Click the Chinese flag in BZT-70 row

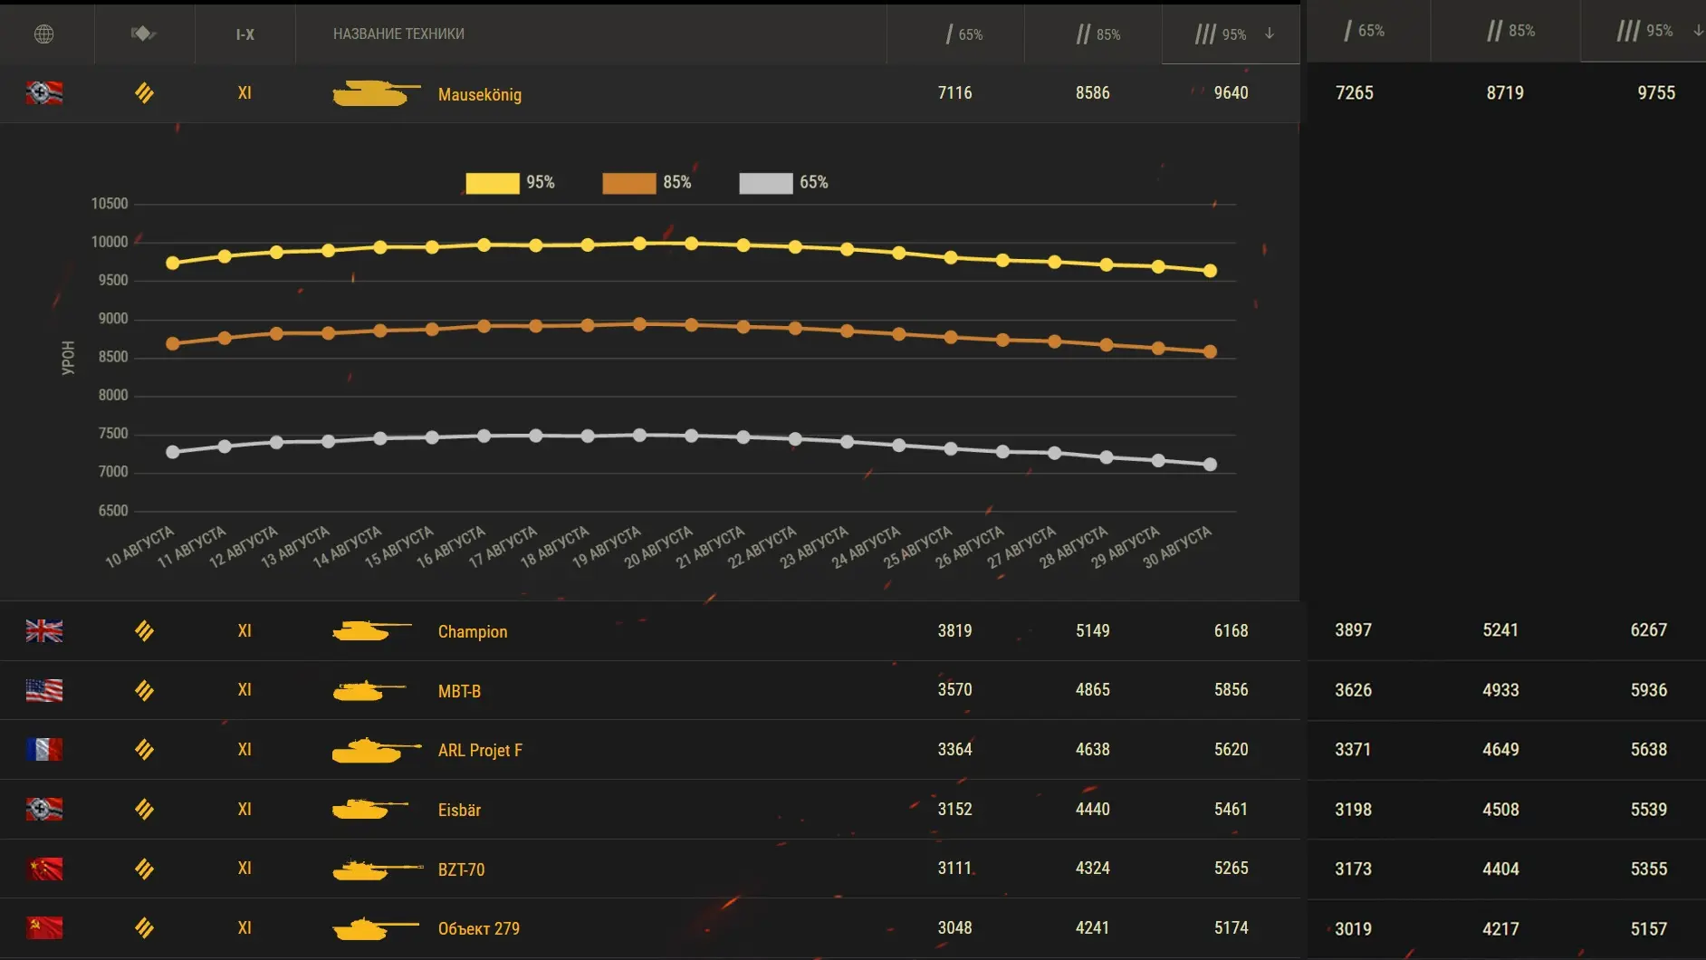[x=43, y=869]
